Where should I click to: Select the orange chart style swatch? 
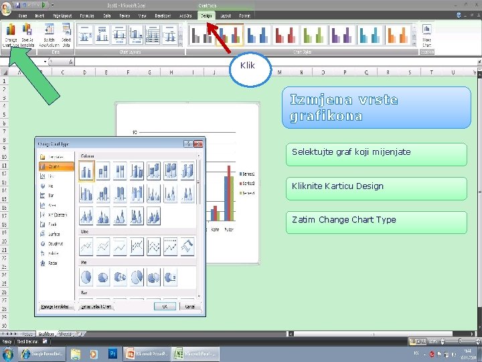click(x=398, y=35)
